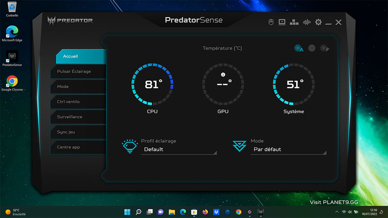388x218 pixels.
Task: Click the GPU temperature gauge
Action: pyautogui.click(x=223, y=84)
